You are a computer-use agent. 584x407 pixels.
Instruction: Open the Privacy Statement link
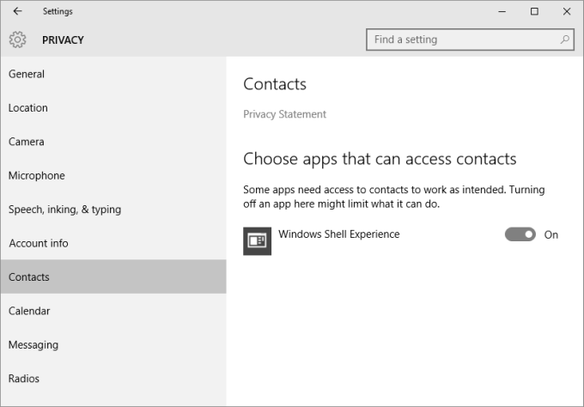(284, 114)
